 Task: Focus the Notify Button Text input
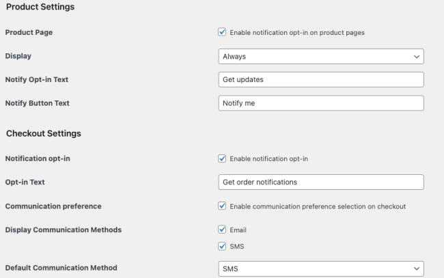320,103
